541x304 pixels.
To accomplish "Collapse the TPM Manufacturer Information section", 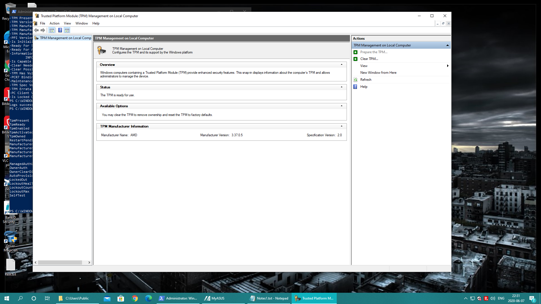I will click(342, 126).
